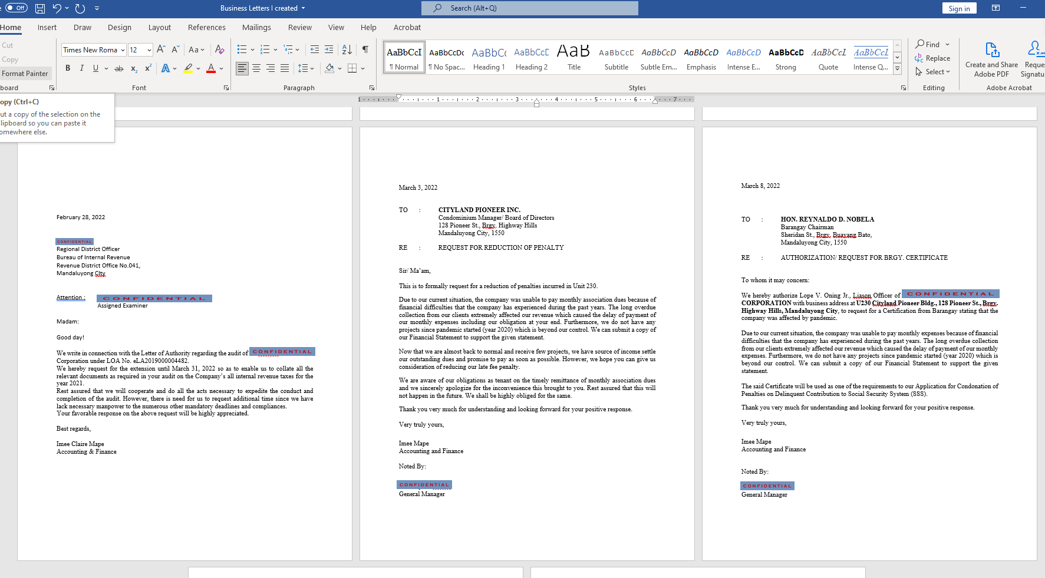Apply the Heading 1 style
The image size is (1045, 578).
[x=489, y=58]
